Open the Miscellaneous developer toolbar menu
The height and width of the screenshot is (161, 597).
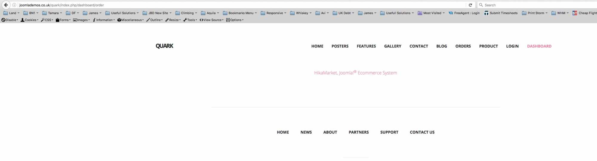click(x=131, y=20)
